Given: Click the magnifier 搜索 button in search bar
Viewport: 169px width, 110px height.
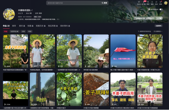Looking at the screenshot, I should click(x=104, y=3).
